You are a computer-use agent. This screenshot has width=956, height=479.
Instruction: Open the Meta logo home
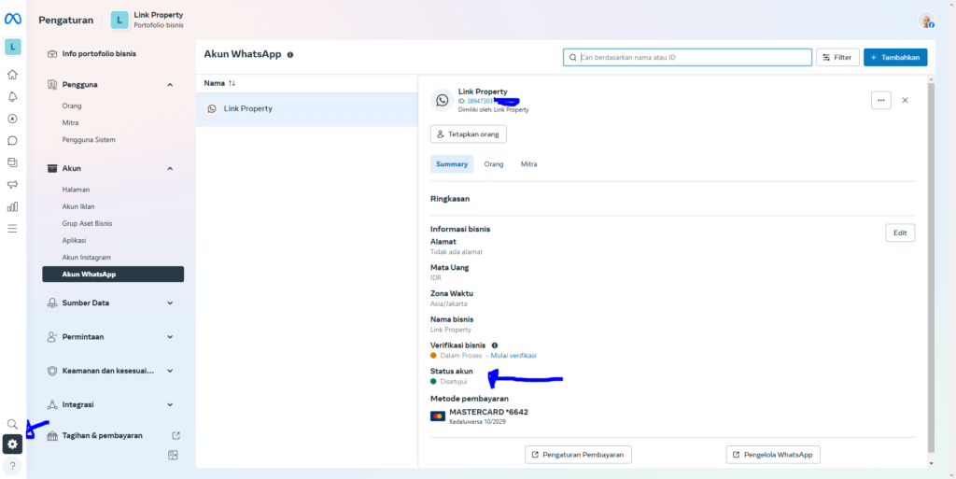point(13,20)
